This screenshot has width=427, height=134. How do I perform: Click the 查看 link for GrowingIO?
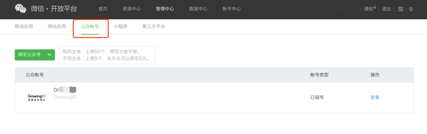pos(375,97)
